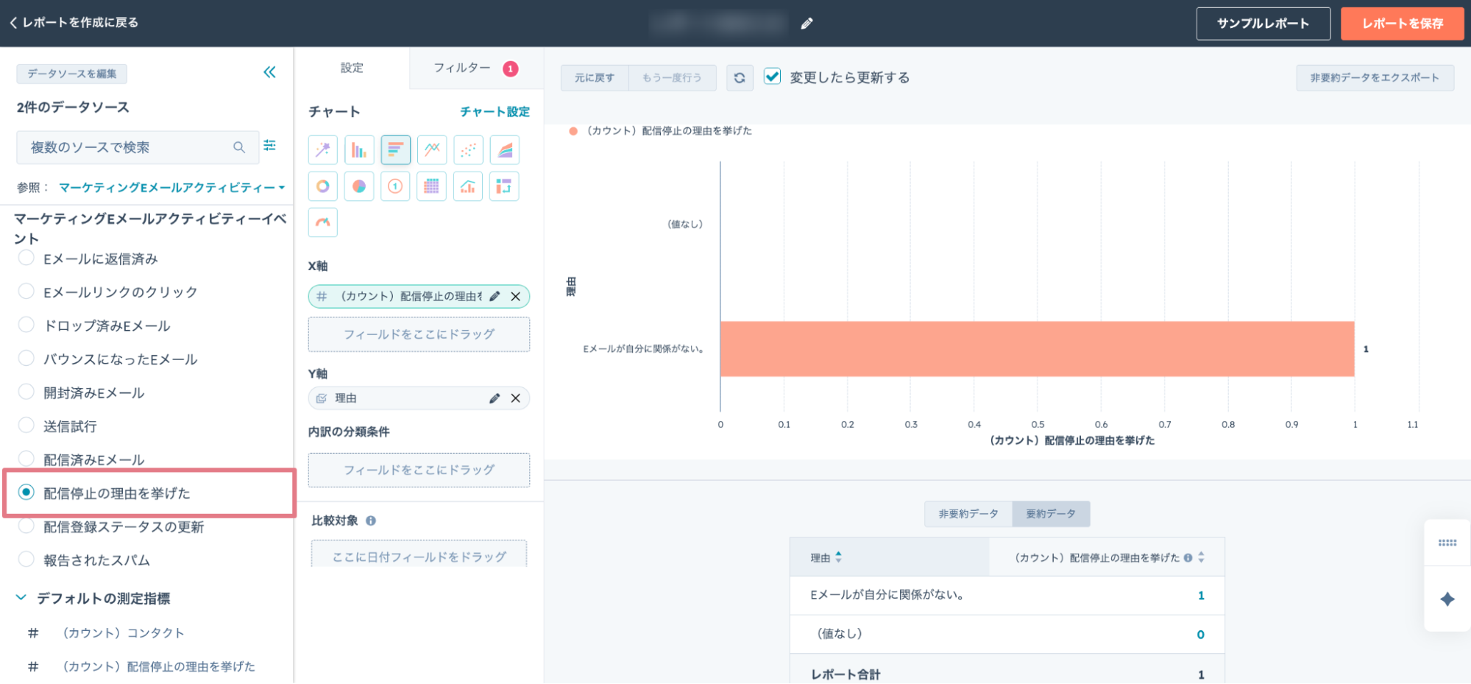Open the 参照 data source dropdown
The height and width of the screenshot is (684, 1471).
pyautogui.click(x=172, y=188)
